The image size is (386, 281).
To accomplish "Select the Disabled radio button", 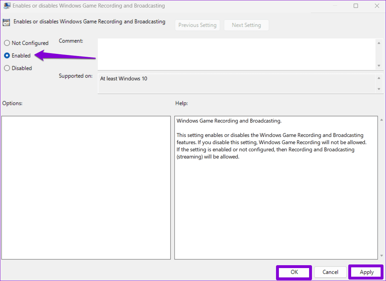I will 7,68.
